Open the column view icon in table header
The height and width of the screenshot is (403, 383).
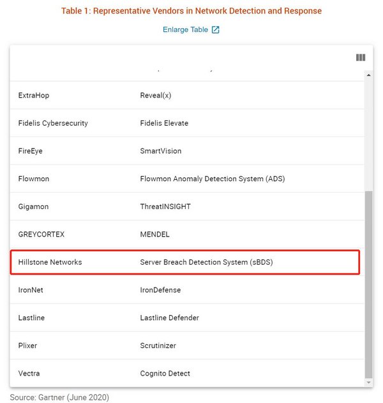pos(361,57)
